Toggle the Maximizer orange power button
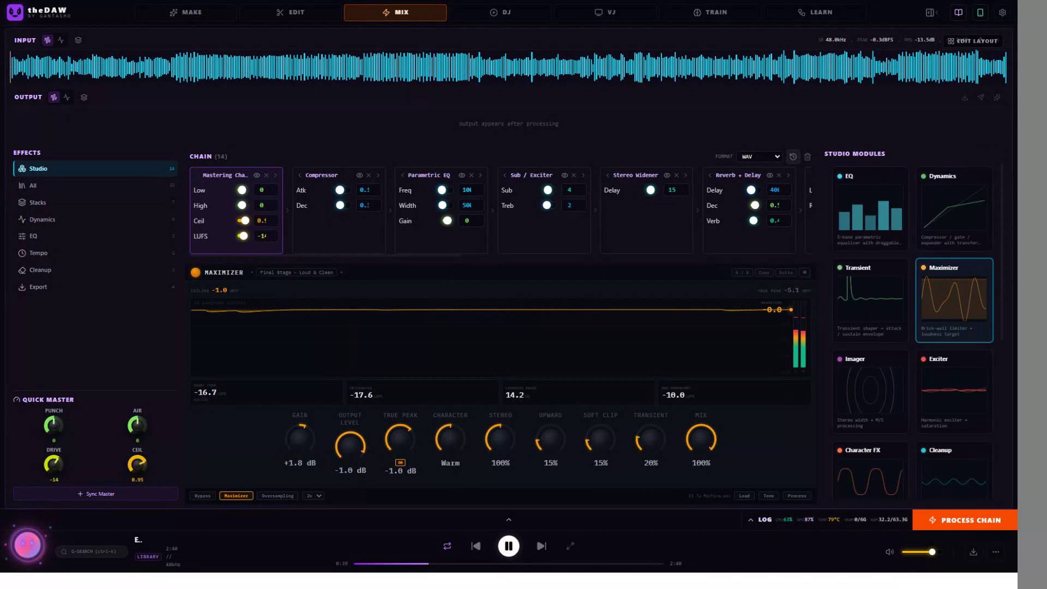 [195, 273]
